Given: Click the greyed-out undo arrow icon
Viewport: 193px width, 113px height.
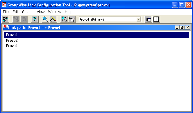Looking at the screenshot, I should [x=24, y=19].
